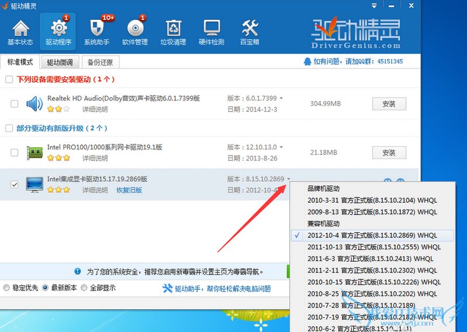This screenshot has height=332, width=467.
Task: Click the Intel network card icon
Action: pos(34,153)
